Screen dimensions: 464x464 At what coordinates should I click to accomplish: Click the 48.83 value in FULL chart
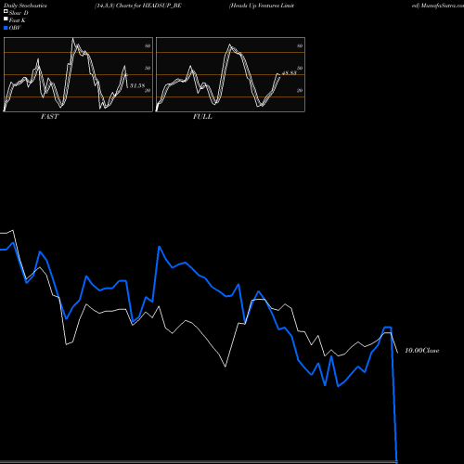coord(290,72)
